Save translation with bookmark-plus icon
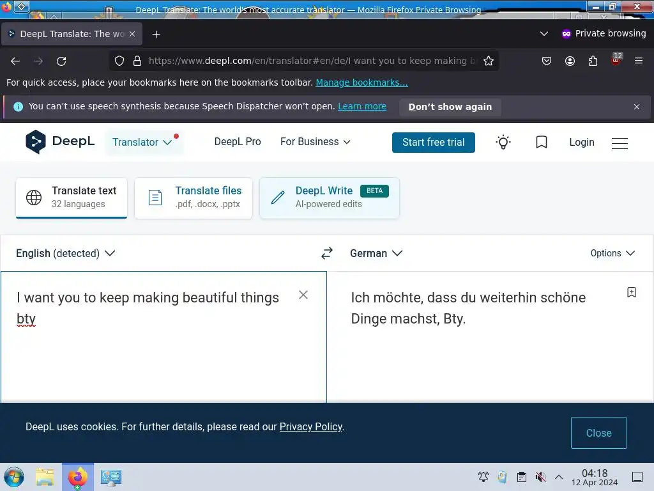 (632, 292)
